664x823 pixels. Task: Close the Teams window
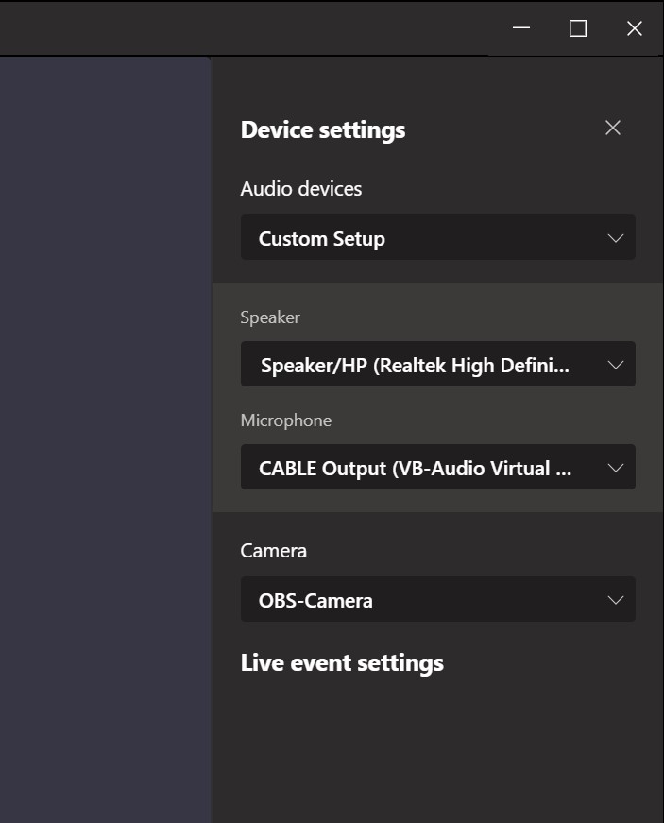635,27
